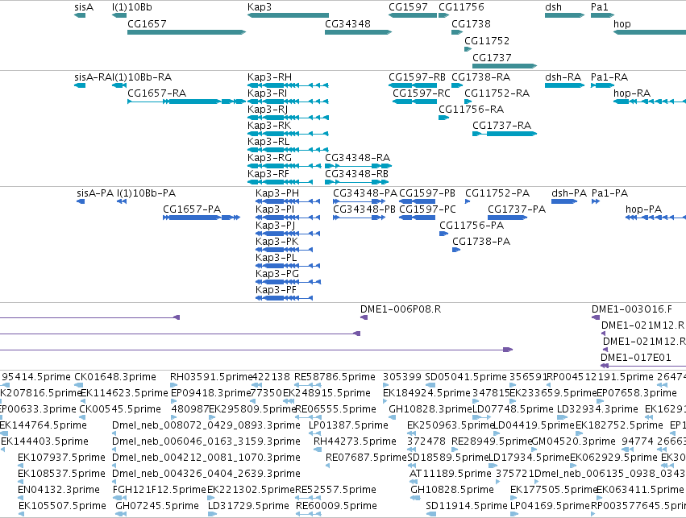Select the CG1597-RC transcript
Screen dimensions: 686x518
tap(415, 102)
